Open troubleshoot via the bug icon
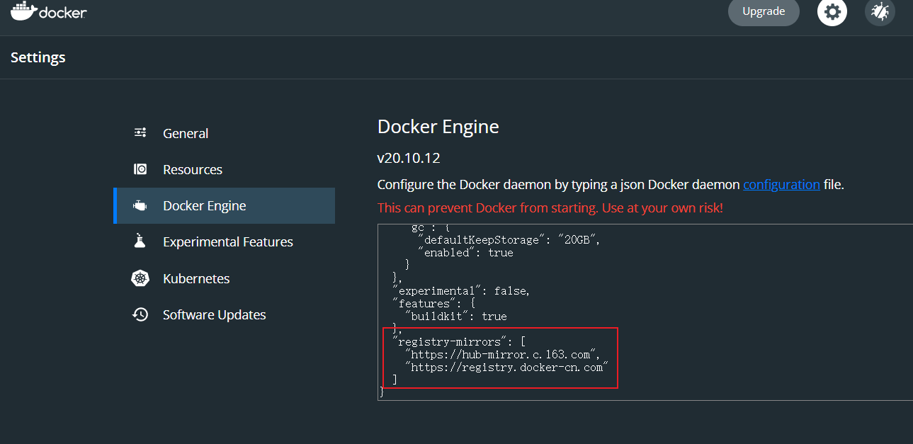The height and width of the screenshot is (444, 913). coord(880,11)
